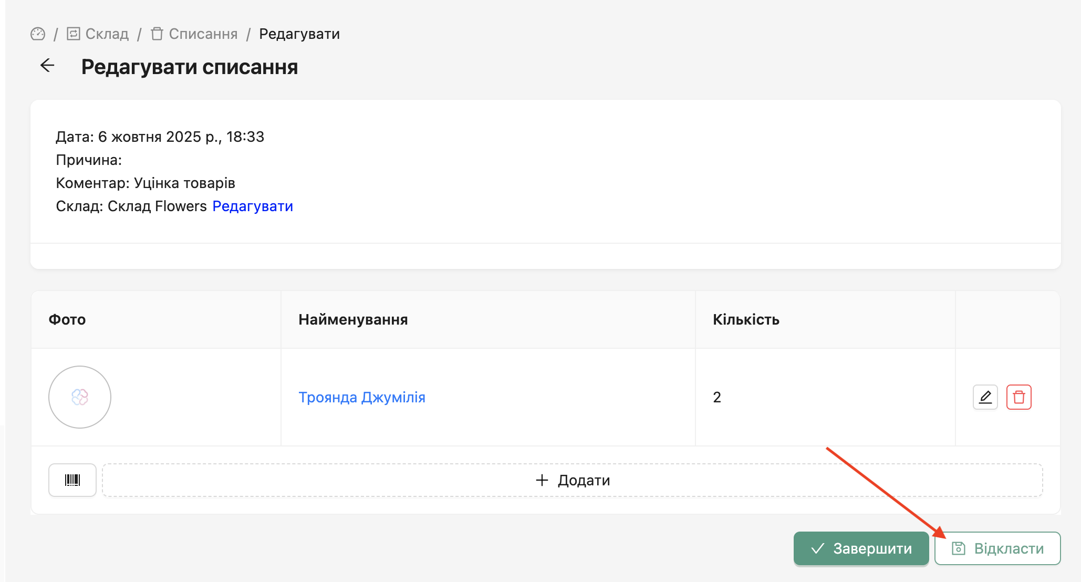Viewport: 1081px width, 582px height.
Task: Click the save icon on Відкласти button
Action: point(959,548)
